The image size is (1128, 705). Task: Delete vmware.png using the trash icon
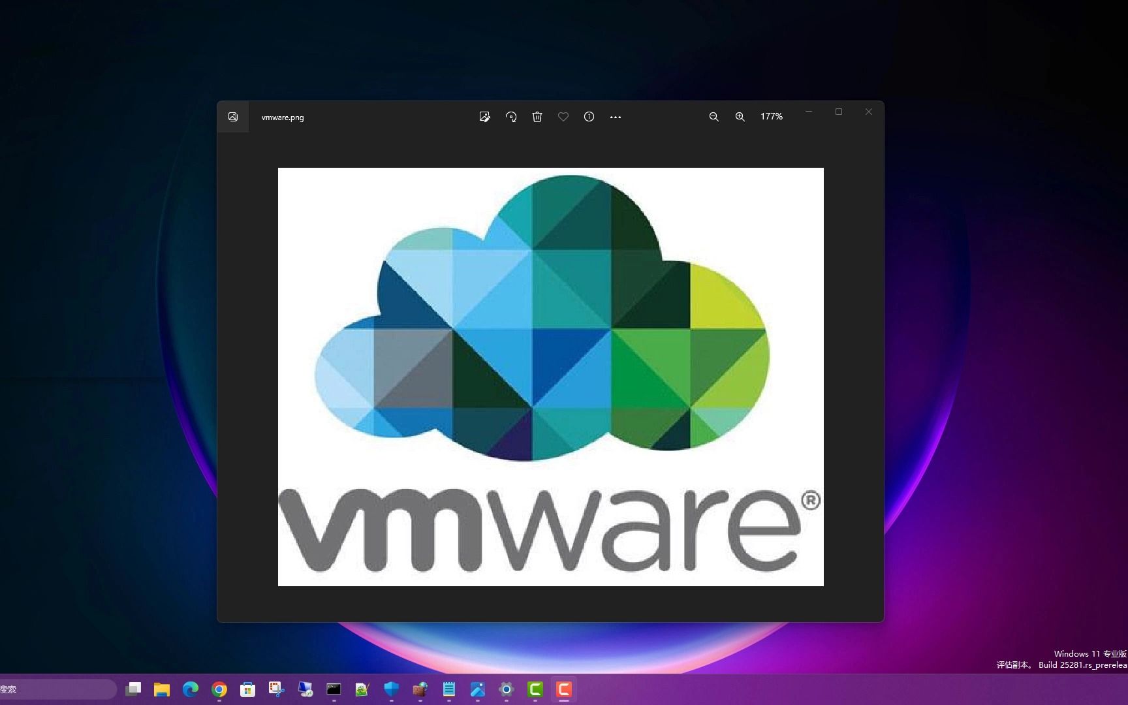(x=537, y=117)
